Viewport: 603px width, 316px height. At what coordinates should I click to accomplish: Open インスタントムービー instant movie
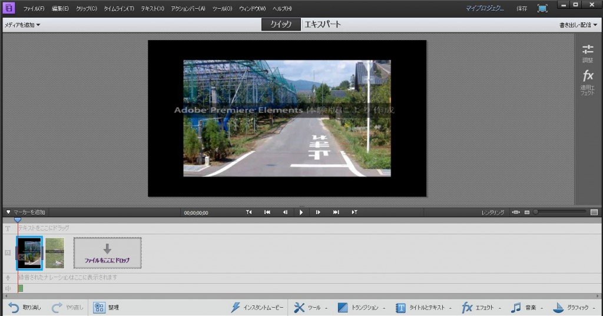click(257, 308)
